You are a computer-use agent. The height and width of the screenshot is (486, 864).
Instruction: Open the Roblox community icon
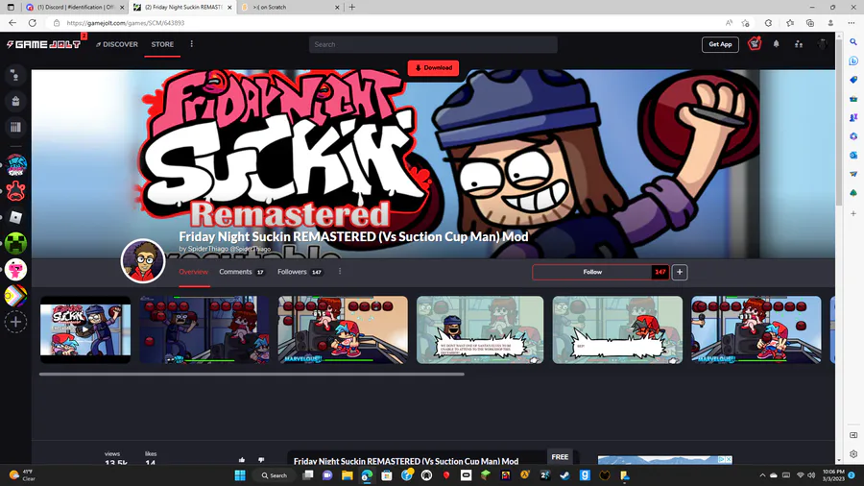[x=15, y=217]
